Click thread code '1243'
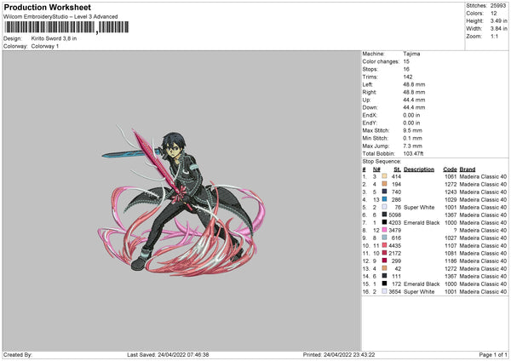The image size is (511, 361). (451, 192)
